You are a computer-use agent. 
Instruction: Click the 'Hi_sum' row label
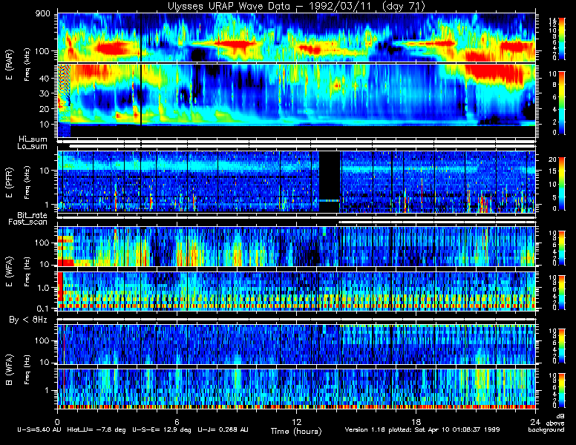pos(33,139)
